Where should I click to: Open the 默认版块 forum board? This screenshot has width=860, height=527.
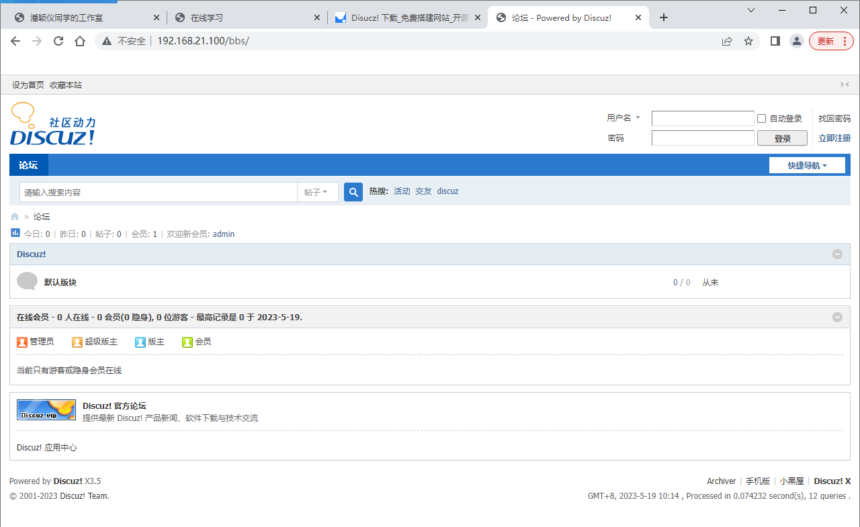(60, 283)
